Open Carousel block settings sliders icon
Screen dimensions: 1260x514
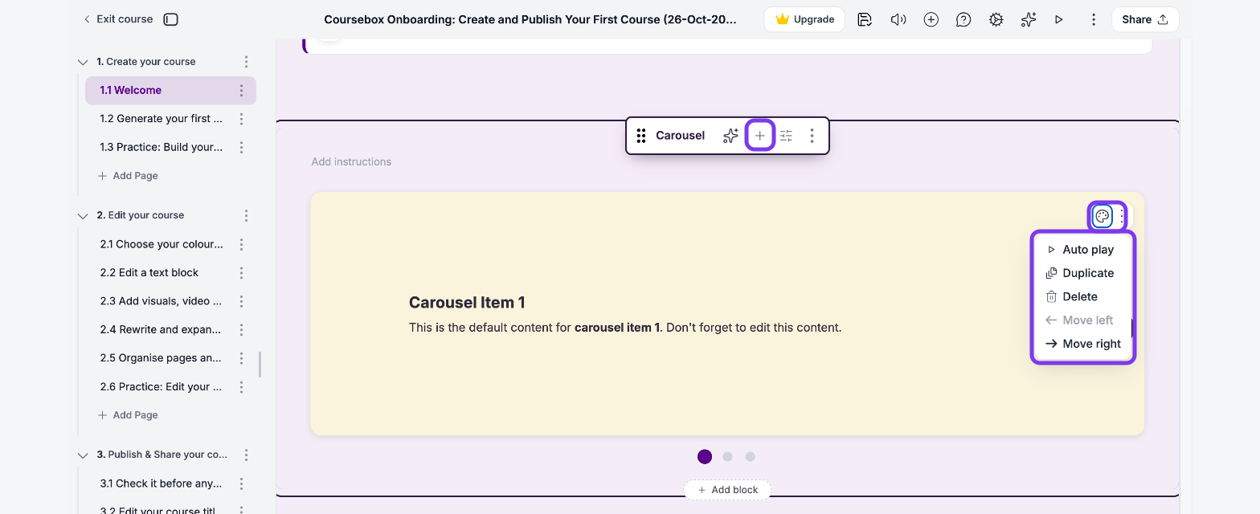click(786, 136)
